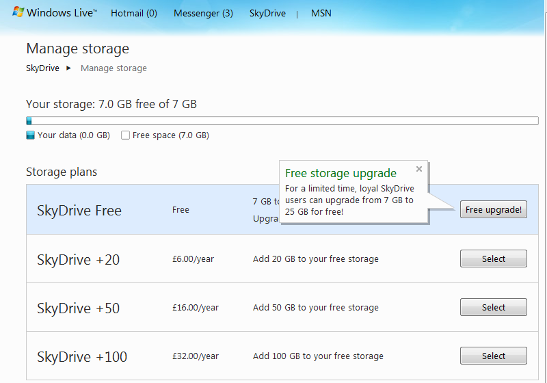The height and width of the screenshot is (383, 547).
Task: Go to SkyDrive from the header
Action: pos(267,13)
